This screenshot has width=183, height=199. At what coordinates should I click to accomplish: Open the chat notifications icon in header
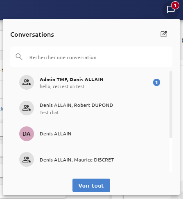tap(171, 9)
